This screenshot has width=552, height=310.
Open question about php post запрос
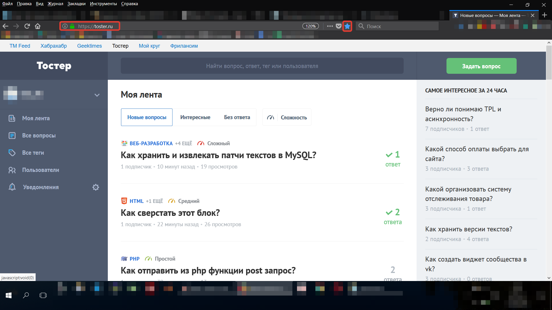(208, 271)
